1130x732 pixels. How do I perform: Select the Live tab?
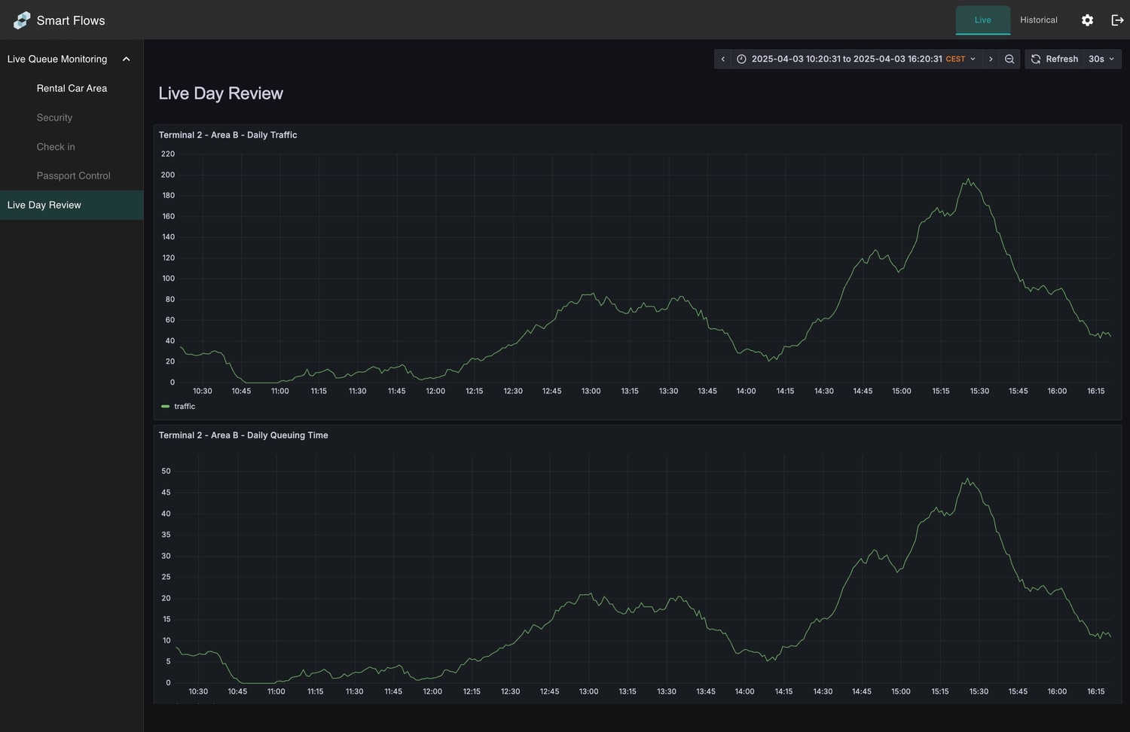(982, 20)
